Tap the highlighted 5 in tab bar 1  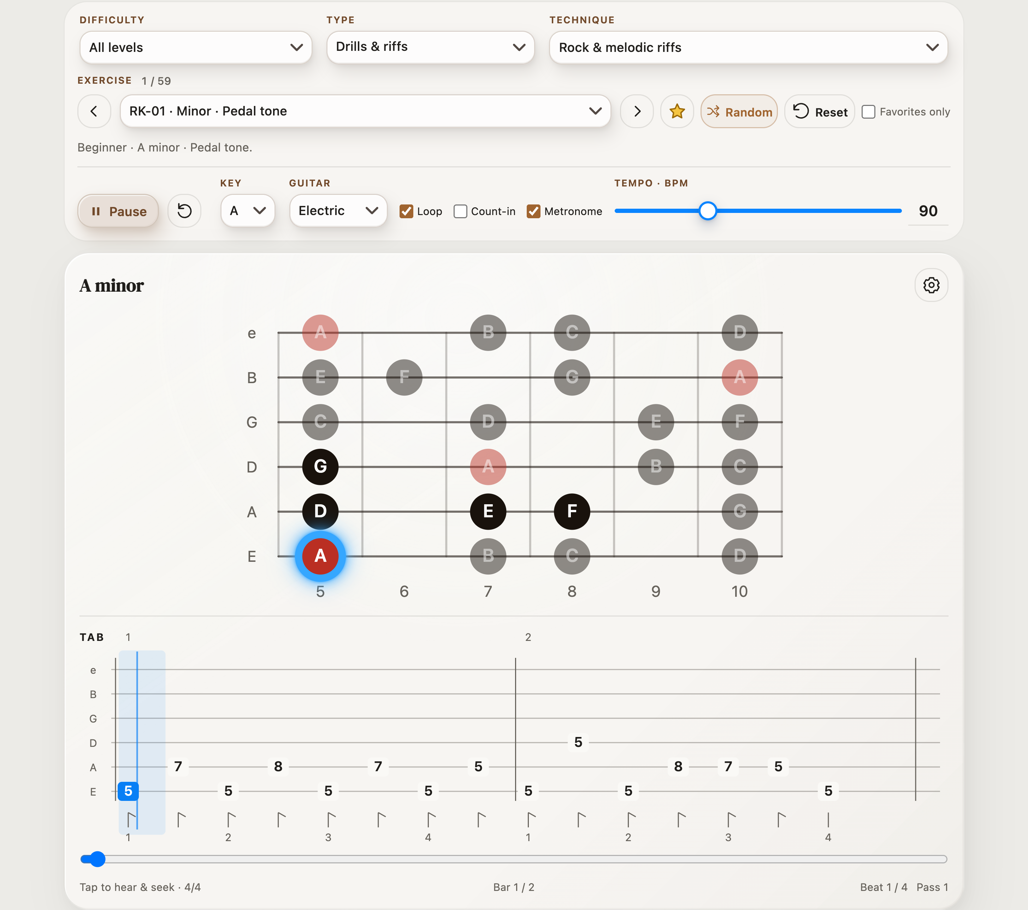128,791
